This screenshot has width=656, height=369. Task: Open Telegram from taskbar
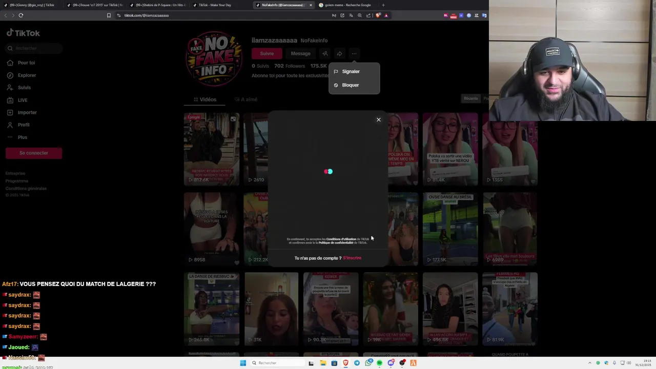coord(357,363)
